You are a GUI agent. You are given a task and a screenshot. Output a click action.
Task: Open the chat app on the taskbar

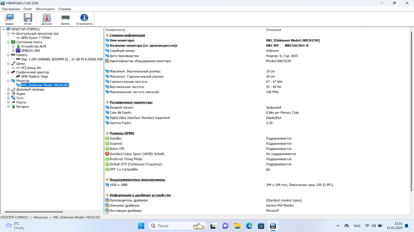[225, 226]
